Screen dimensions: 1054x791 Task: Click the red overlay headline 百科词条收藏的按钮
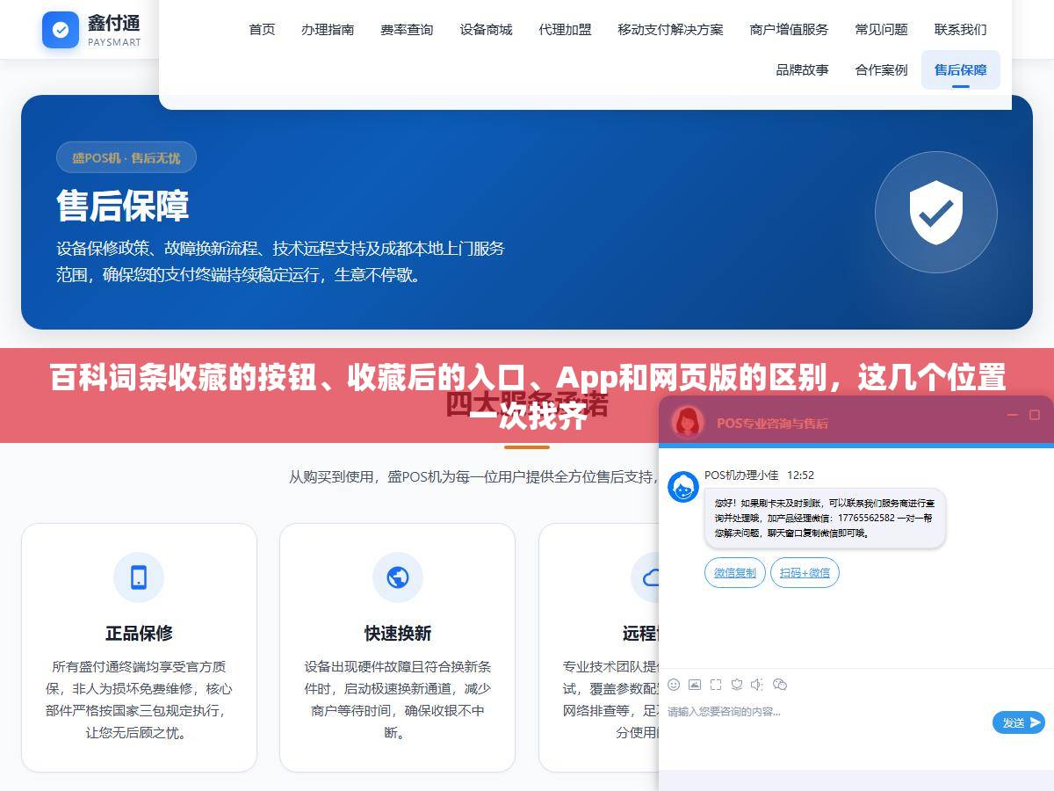(x=527, y=396)
